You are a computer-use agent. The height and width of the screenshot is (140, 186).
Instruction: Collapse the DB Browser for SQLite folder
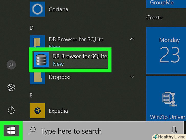132,39
